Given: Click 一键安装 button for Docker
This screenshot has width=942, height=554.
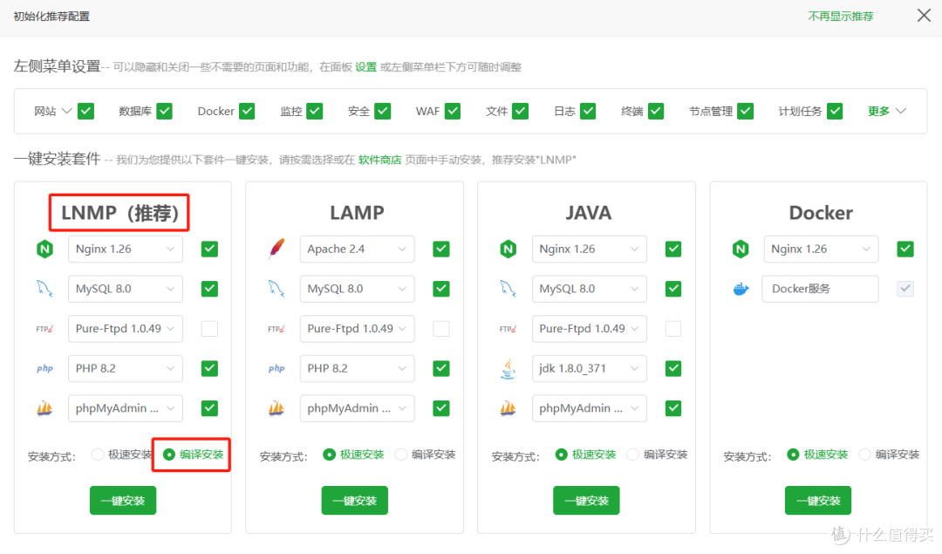Looking at the screenshot, I should tap(817, 501).
